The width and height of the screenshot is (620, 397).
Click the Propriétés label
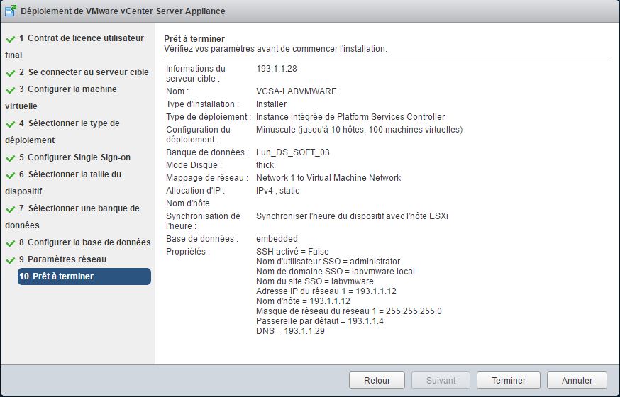coord(188,251)
